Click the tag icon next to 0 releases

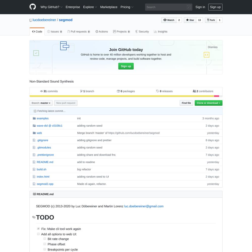(157, 91)
